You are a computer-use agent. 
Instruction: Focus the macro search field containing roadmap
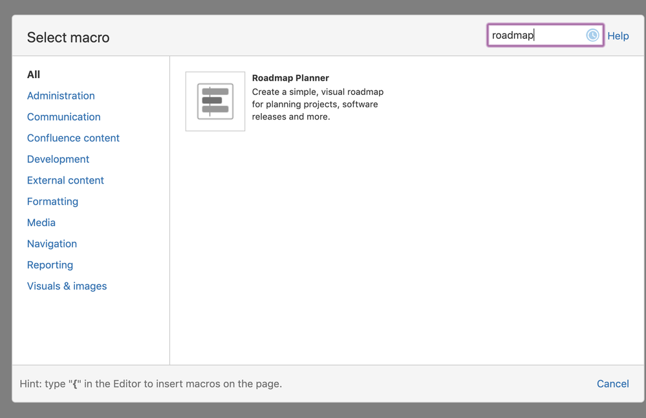point(545,35)
